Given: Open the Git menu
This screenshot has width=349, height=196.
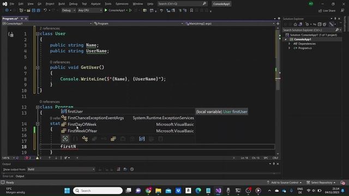Looking at the screenshot, I should pos(39,4).
